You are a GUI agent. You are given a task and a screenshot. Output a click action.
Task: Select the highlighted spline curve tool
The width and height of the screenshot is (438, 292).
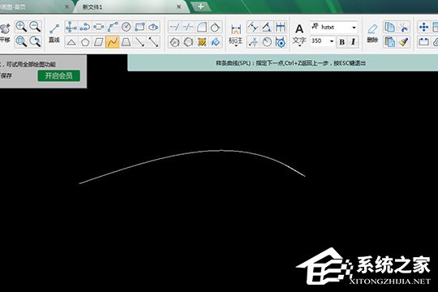[112, 42]
